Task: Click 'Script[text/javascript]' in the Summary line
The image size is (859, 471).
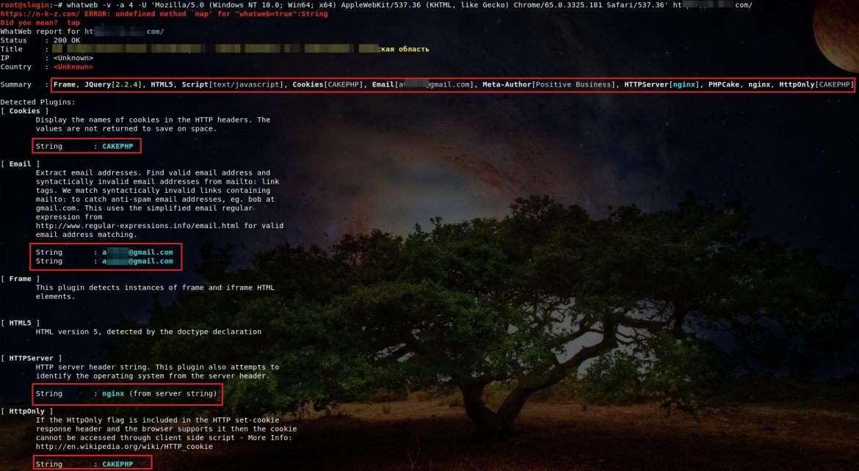Action: [232, 84]
